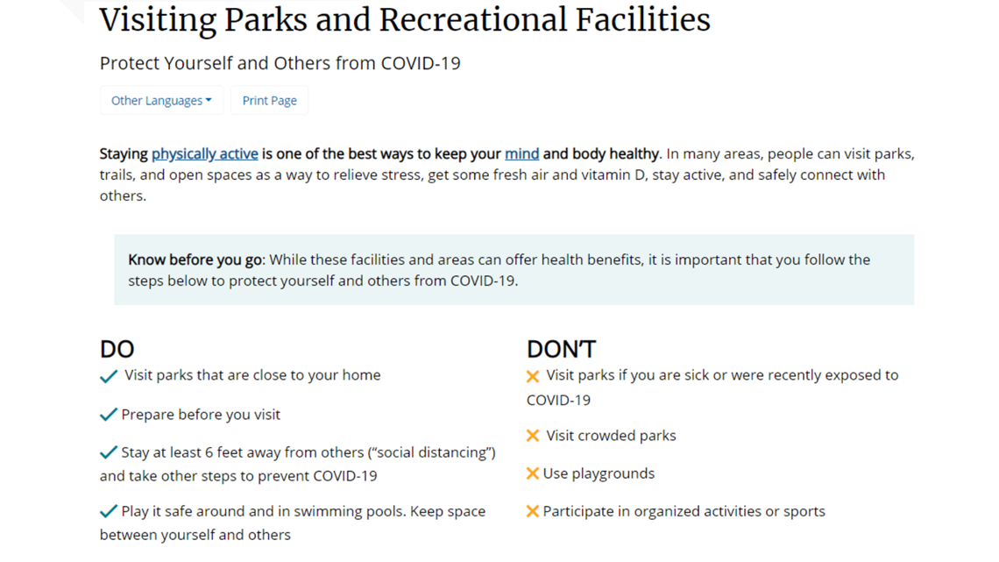
Task: Click checkmark beside Prepare before you visit
Action: point(109,415)
